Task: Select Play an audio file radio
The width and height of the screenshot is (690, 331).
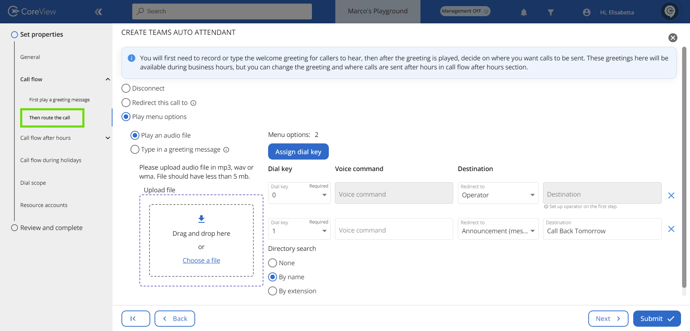Action: 135,135
